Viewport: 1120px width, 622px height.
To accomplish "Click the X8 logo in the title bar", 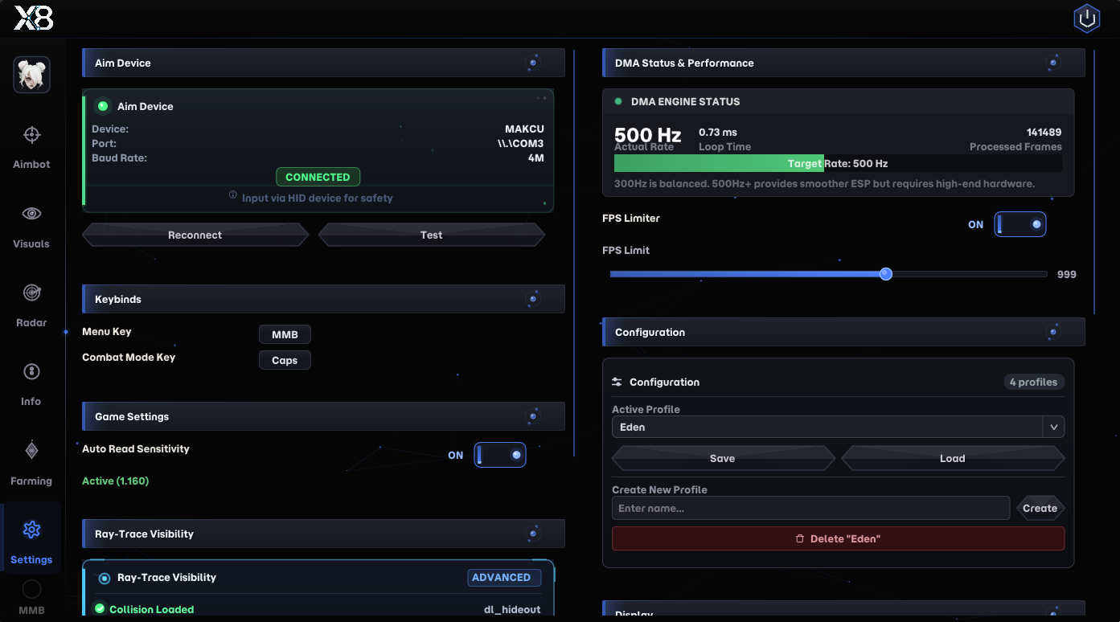I will tap(34, 18).
